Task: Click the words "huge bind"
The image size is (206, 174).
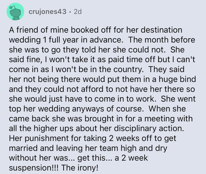Action: point(177,79)
